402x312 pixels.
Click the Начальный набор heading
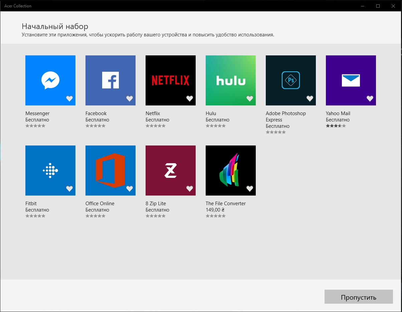(x=55, y=26)
